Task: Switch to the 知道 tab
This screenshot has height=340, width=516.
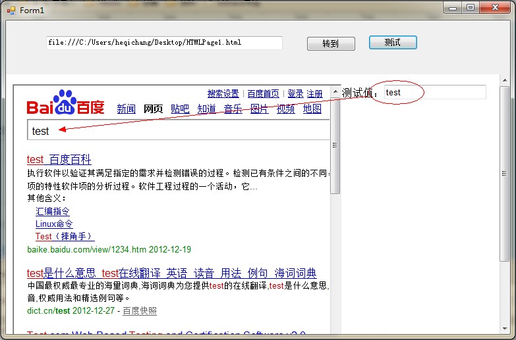Action: click(x=207, y=109)
